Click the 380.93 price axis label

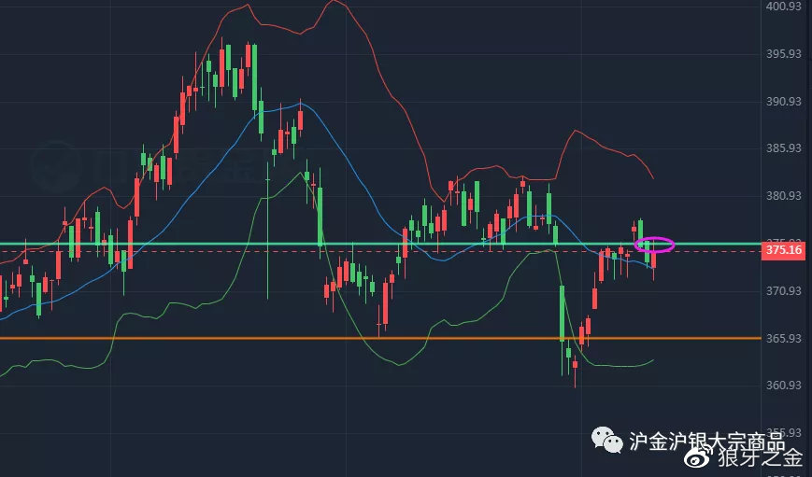[783, 196]
